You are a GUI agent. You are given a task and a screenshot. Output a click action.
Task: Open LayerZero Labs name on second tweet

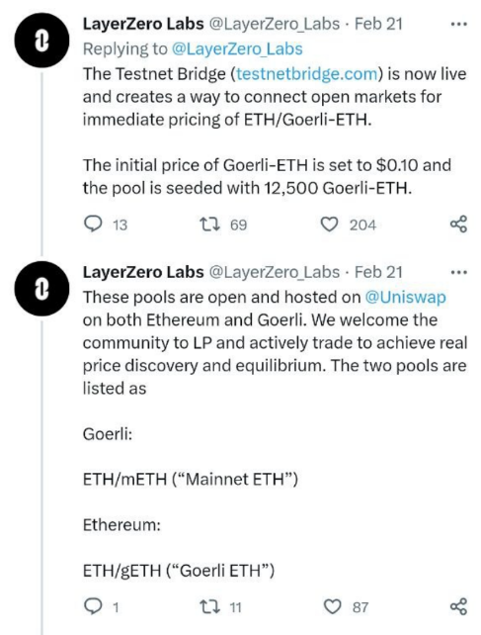pyautogui.click(x=143, y=272)
